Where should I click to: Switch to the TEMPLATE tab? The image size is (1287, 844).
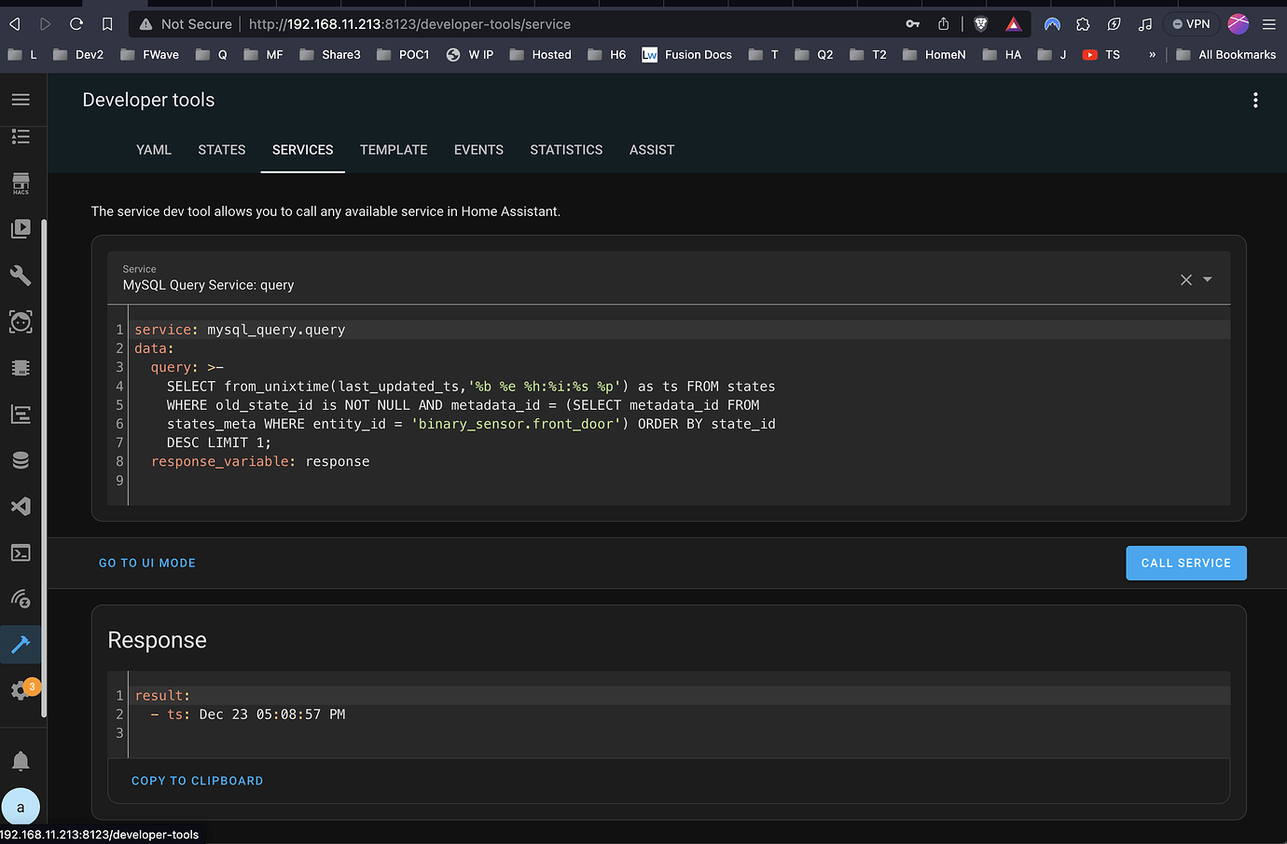[x=394, y=150]
